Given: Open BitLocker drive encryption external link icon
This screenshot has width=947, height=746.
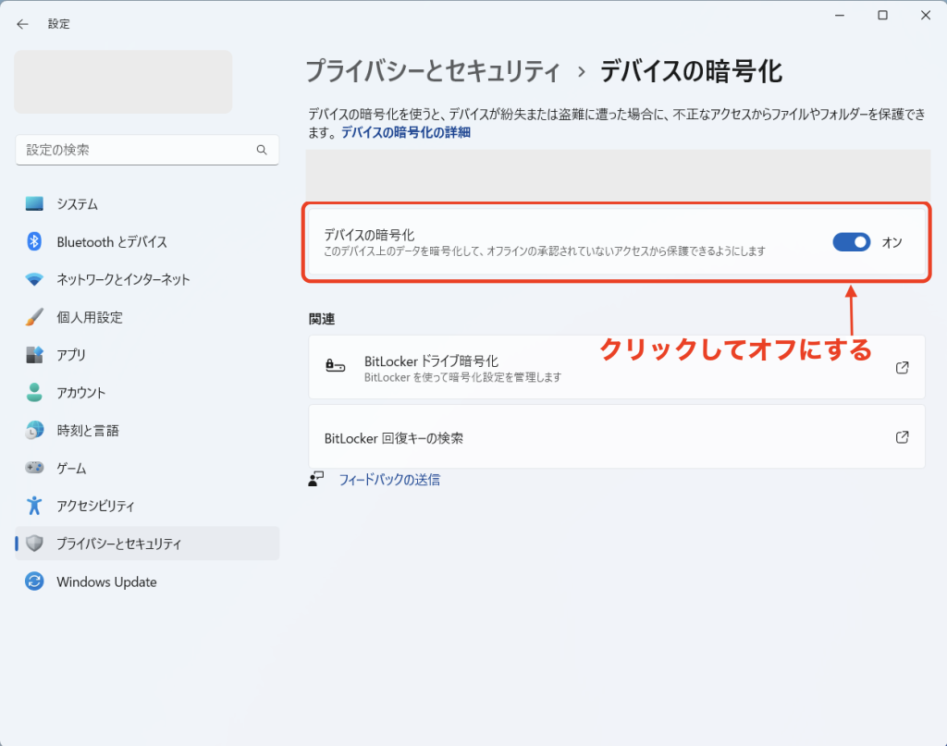Looking at the screenshot, I should (902, 367).
